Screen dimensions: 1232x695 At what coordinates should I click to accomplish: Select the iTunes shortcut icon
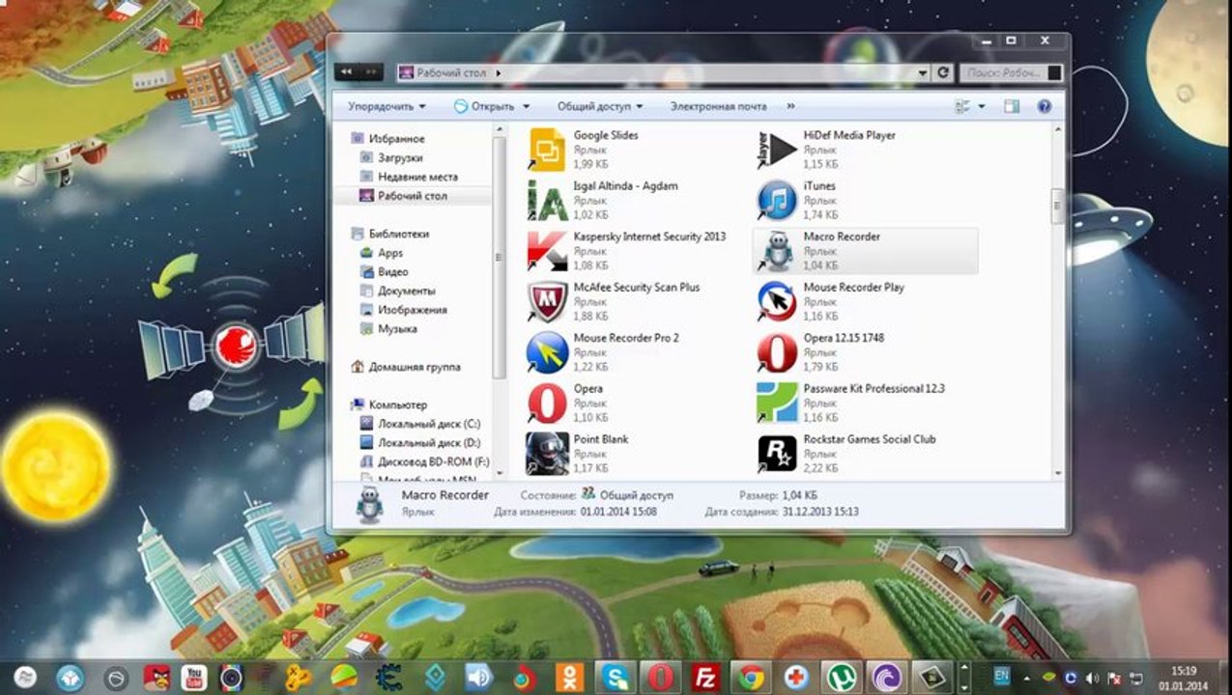coord(777,201)
